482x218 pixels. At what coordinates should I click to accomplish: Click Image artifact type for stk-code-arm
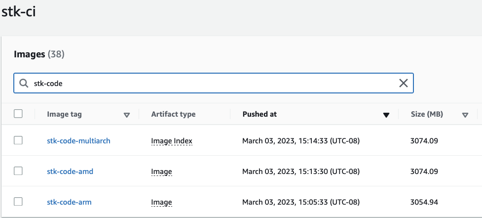click(161, 203)
